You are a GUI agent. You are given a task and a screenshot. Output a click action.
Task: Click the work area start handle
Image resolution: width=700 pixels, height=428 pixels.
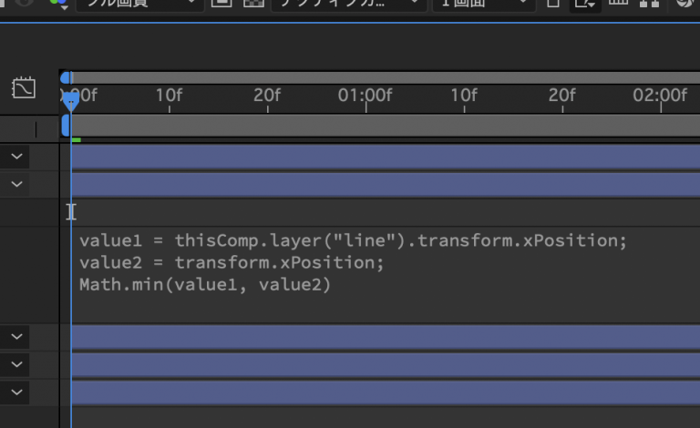click(x=66, y=124)
